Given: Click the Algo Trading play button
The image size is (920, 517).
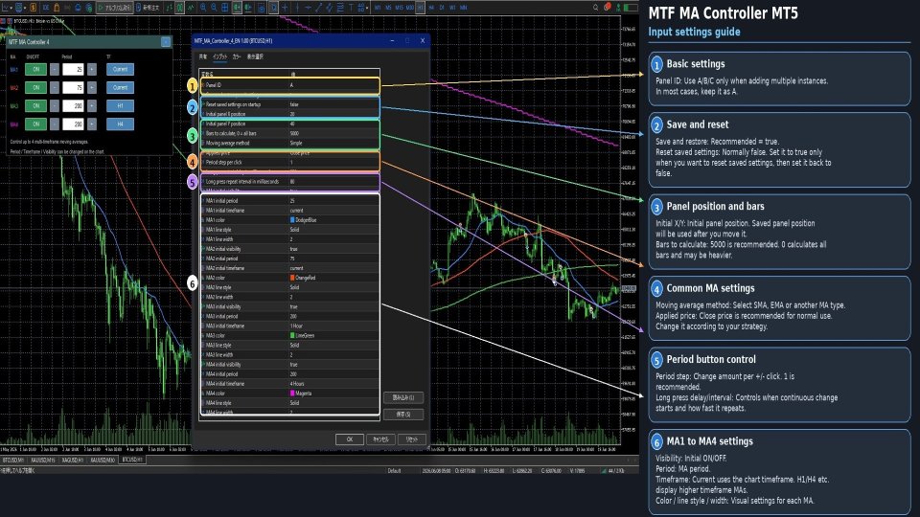Looking at the screenshot, I should pos(115,7).
